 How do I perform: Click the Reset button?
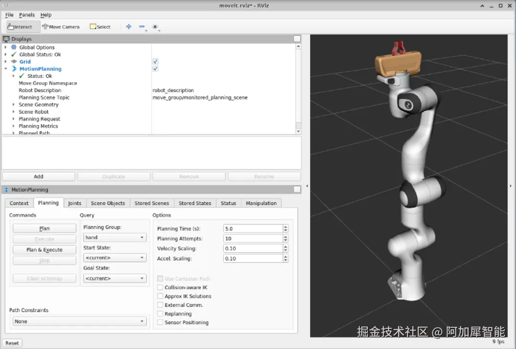[x=12, y=343]
